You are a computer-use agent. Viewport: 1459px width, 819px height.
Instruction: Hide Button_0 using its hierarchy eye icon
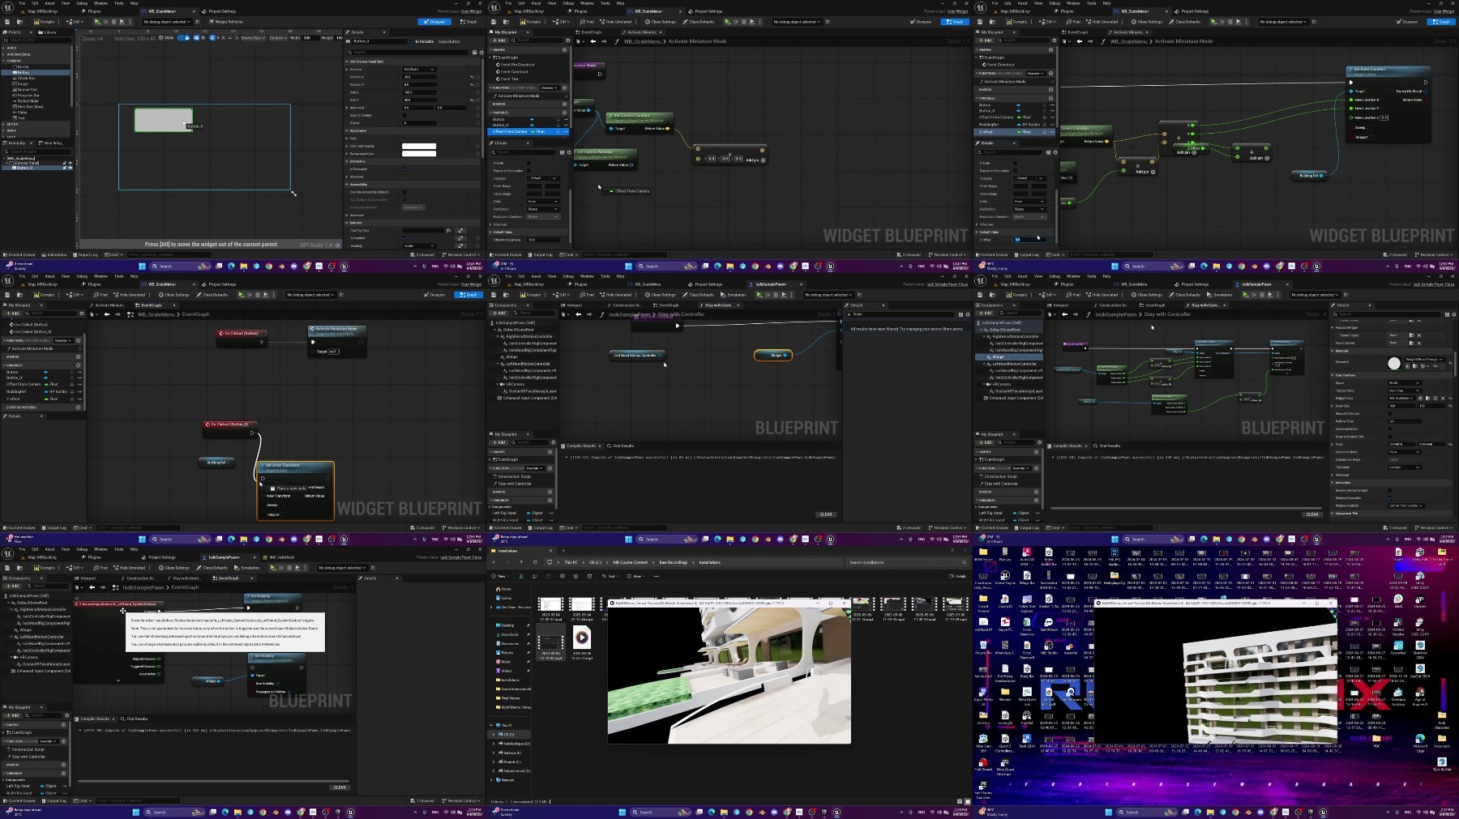[x=71, y=168]
